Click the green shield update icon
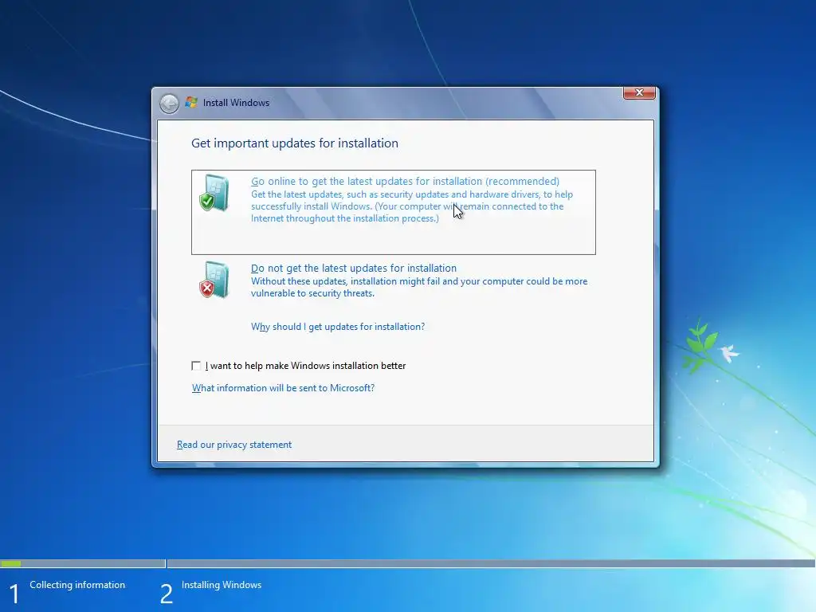Image resolution: width=816 pixels, height=612 pixels. (x=214, y=193)
